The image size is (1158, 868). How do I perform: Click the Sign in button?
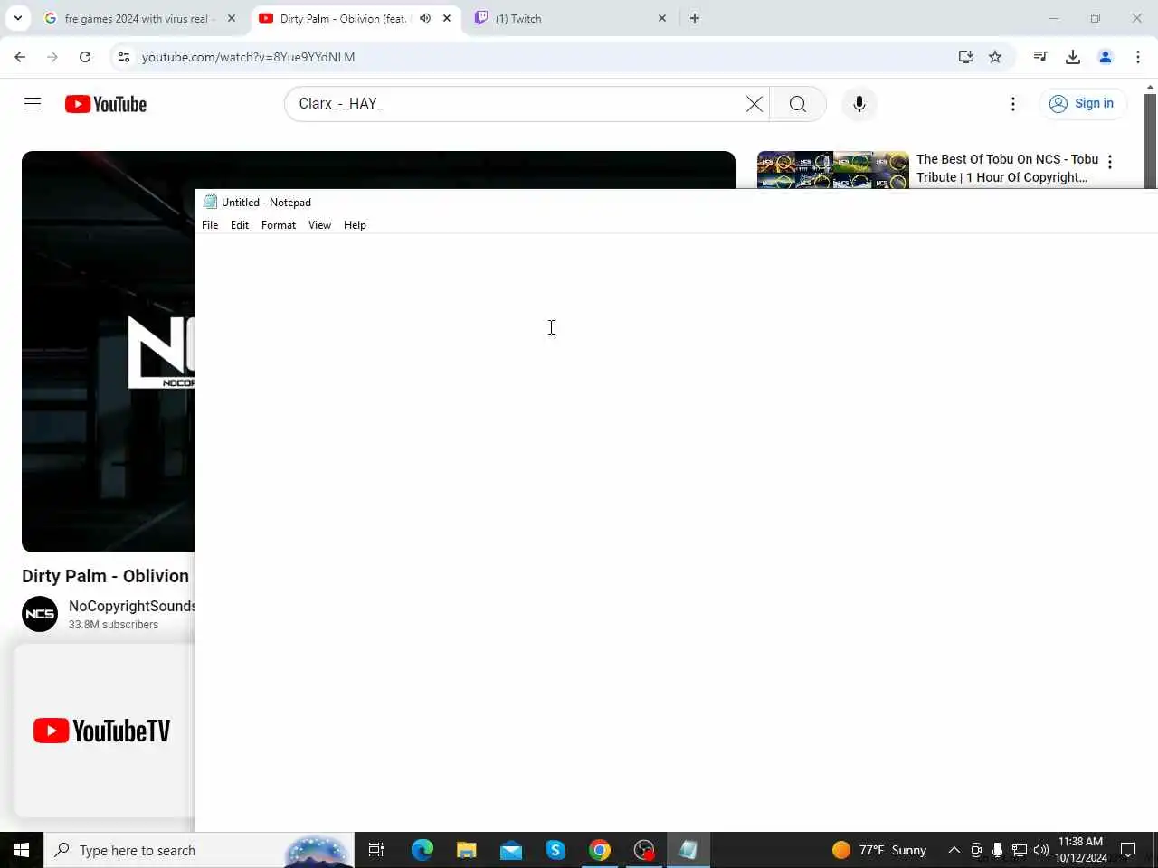pyautogui.click(x=1082, y=103)
